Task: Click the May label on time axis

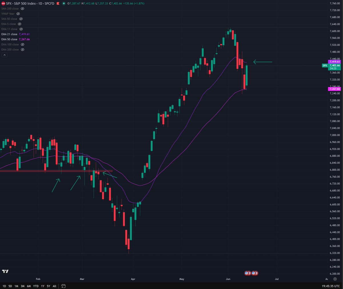Action: [x=182, y=279]
